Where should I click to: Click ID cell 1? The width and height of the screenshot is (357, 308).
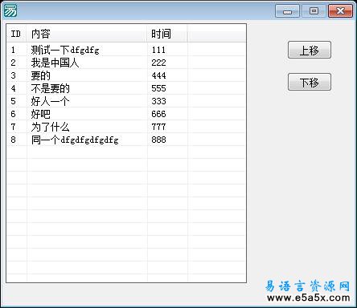(13, 50)
